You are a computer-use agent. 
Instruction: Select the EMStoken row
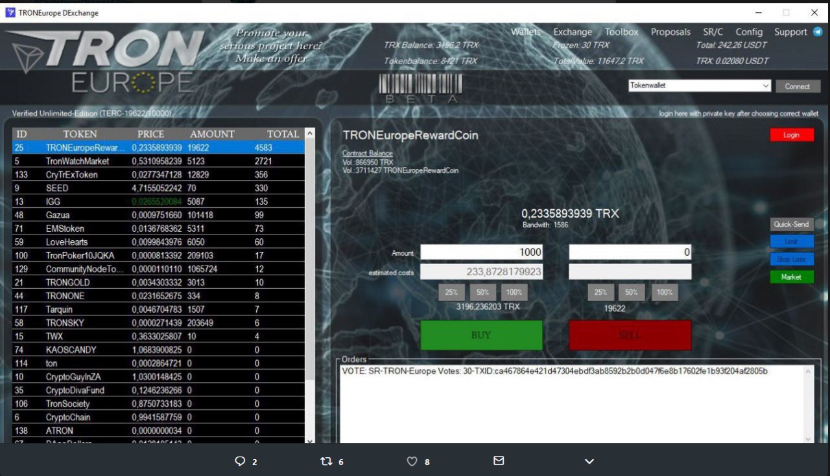158,229
